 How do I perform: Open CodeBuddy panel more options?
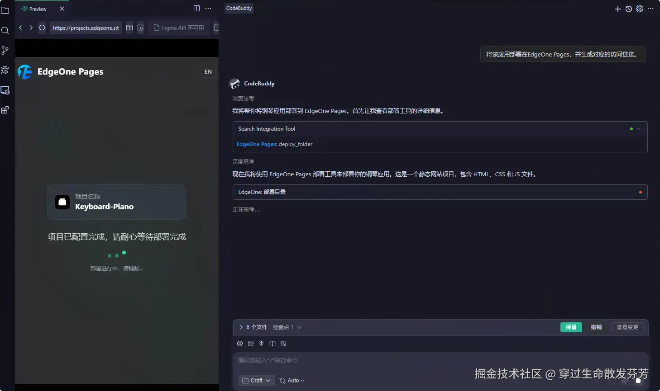(650, 9)
